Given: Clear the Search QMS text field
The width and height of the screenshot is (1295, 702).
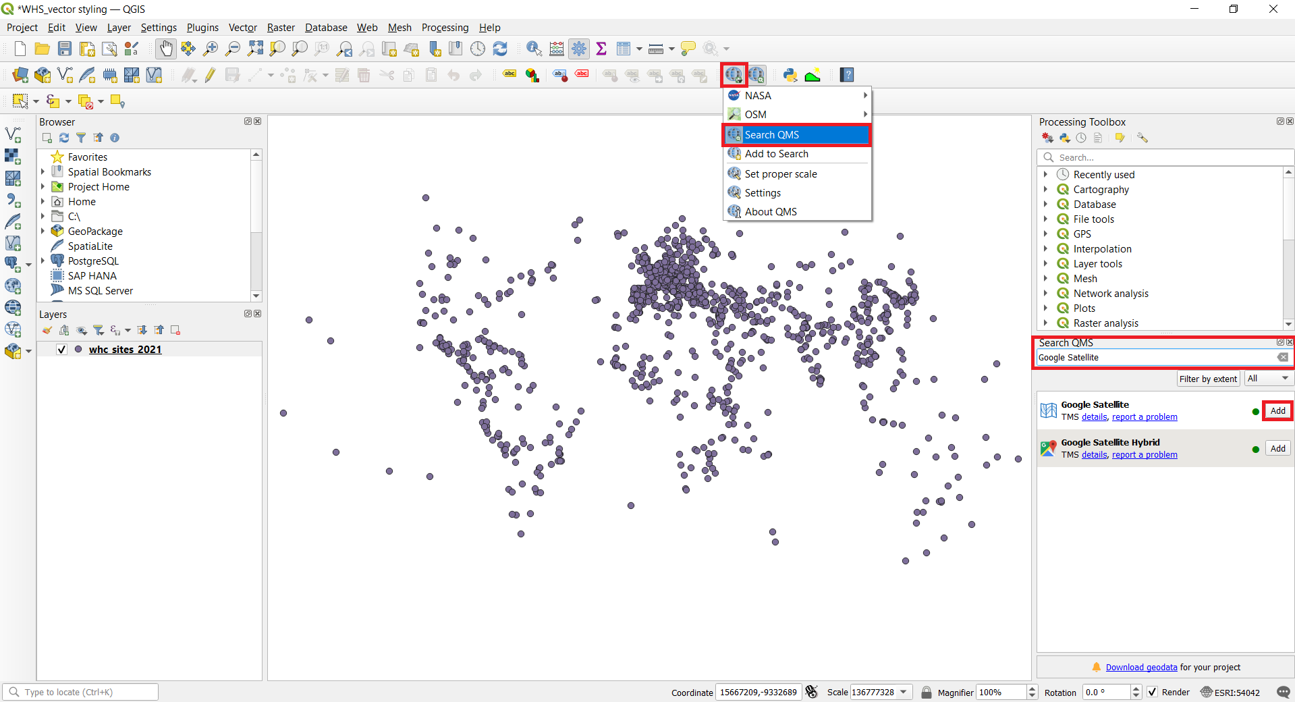Looking at the screenshot, I should coord(1283,358).
